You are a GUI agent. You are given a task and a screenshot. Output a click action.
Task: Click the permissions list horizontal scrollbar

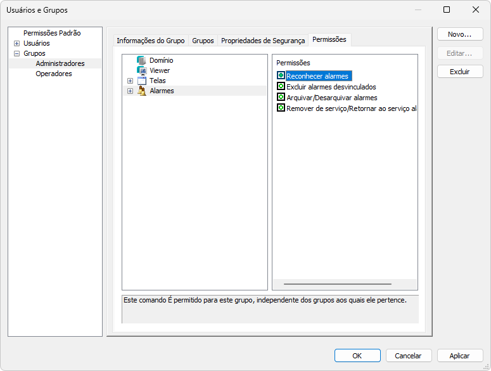coord(338,284)
